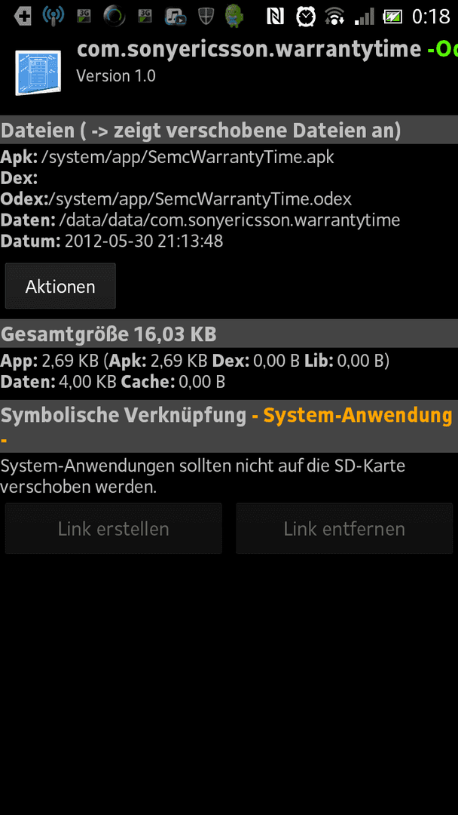
Task: Tap the Apk path SemcWarrantyTime.apk line
Action: coord(167,156)
